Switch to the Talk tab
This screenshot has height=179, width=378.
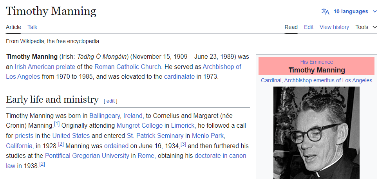tap(33, 27)
